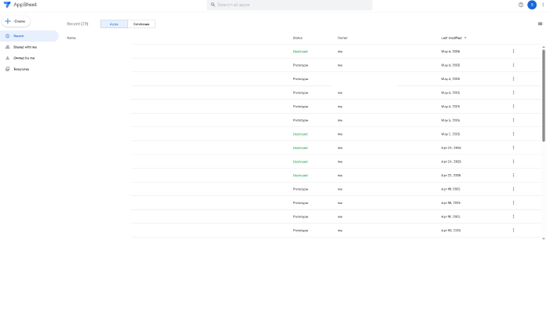Open more options for the Apr 15 row

click(514, 216)
